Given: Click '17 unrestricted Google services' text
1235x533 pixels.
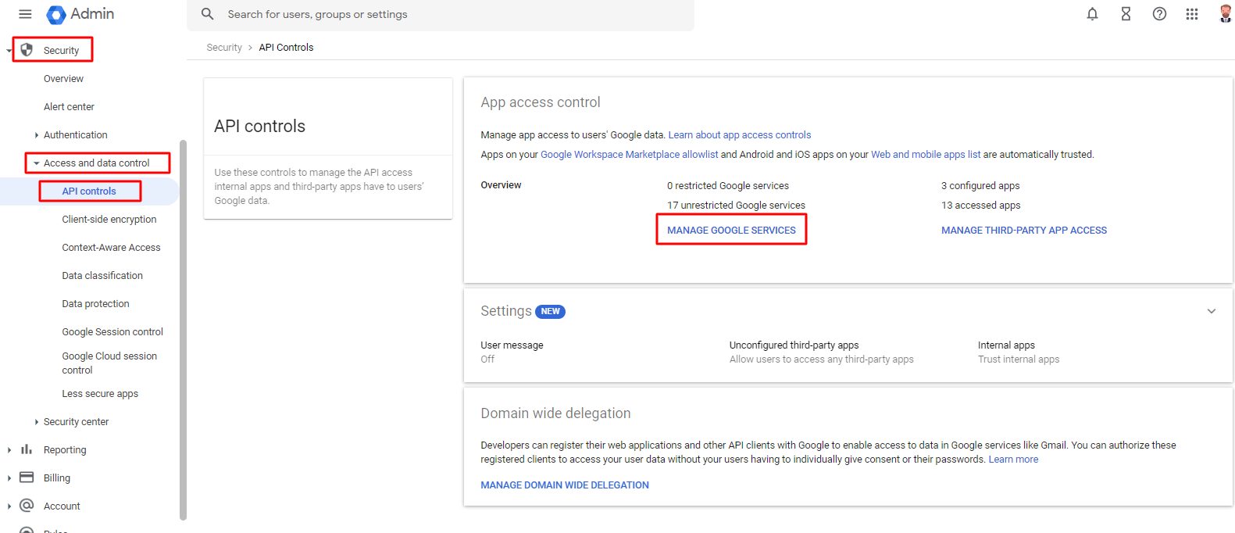Looking at the screenshot, I should [736, 206].
